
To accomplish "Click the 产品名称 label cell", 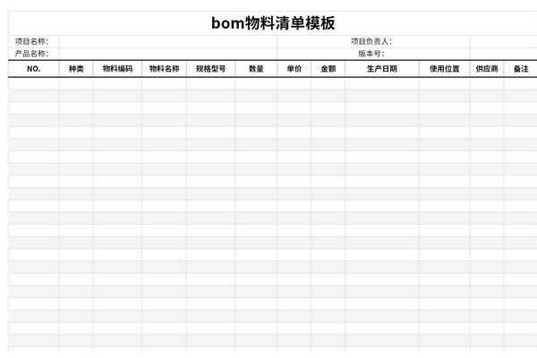I will pos(32,54).
